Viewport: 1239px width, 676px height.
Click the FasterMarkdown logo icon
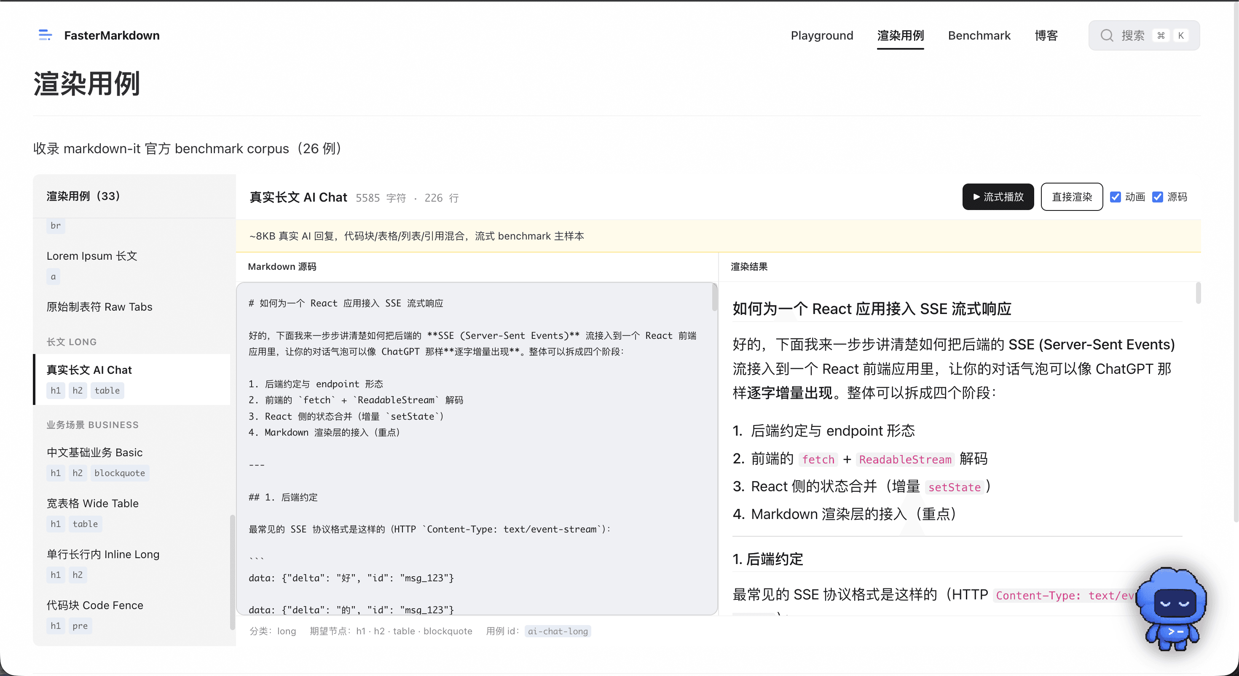[x=45, y=35]
